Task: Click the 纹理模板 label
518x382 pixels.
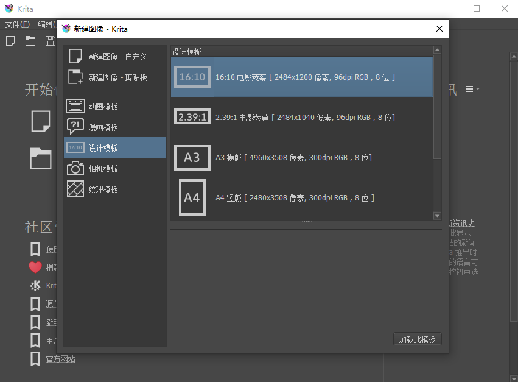Action: (x=103, y=189)
